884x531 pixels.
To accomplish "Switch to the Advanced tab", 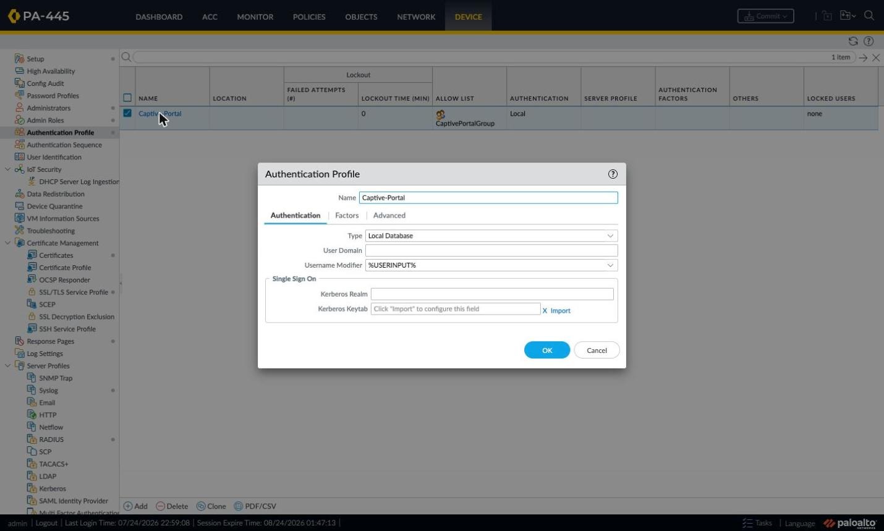I will click(389, 215).
